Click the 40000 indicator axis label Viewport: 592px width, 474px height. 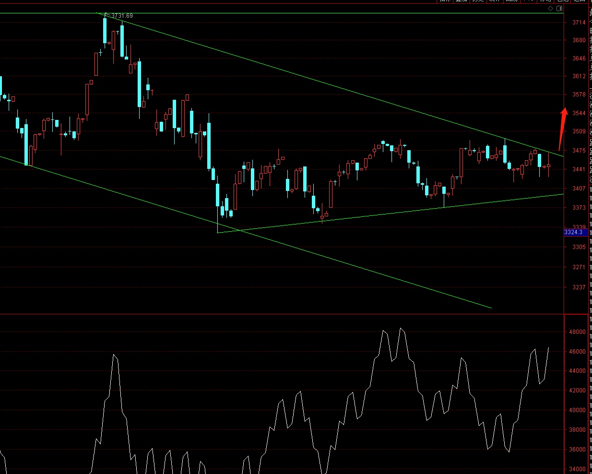(577, 410)
